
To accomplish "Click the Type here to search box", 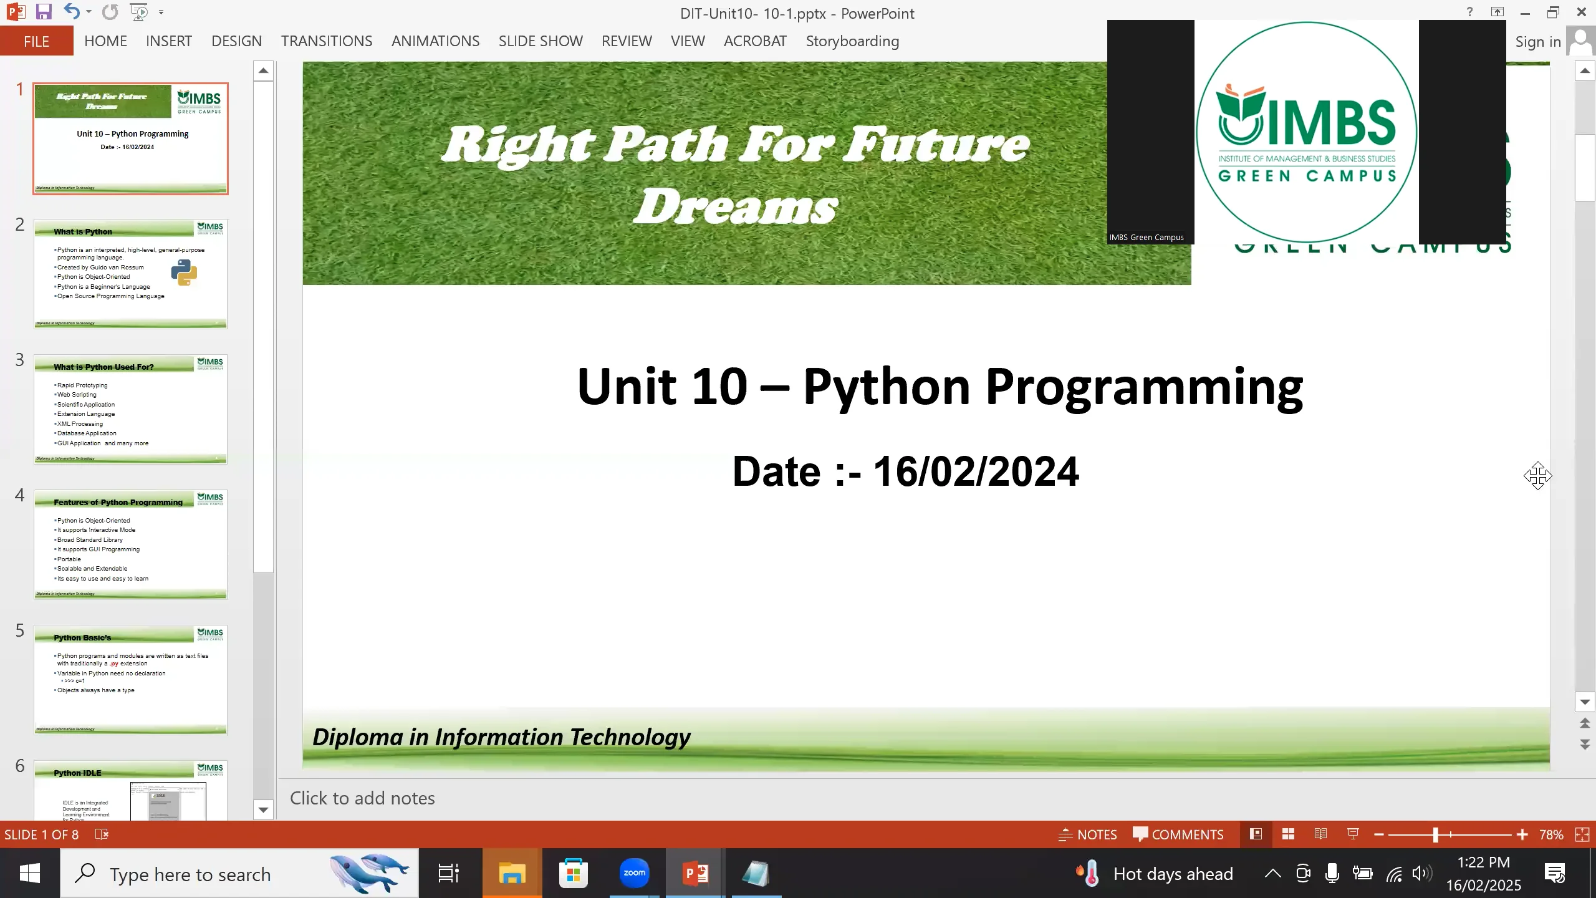I will (x=239, y=873).
